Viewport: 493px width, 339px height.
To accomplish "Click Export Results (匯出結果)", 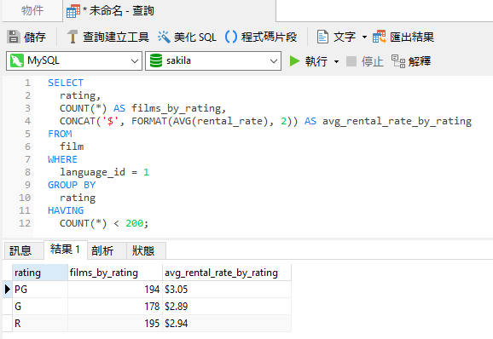I will [403, 37].
